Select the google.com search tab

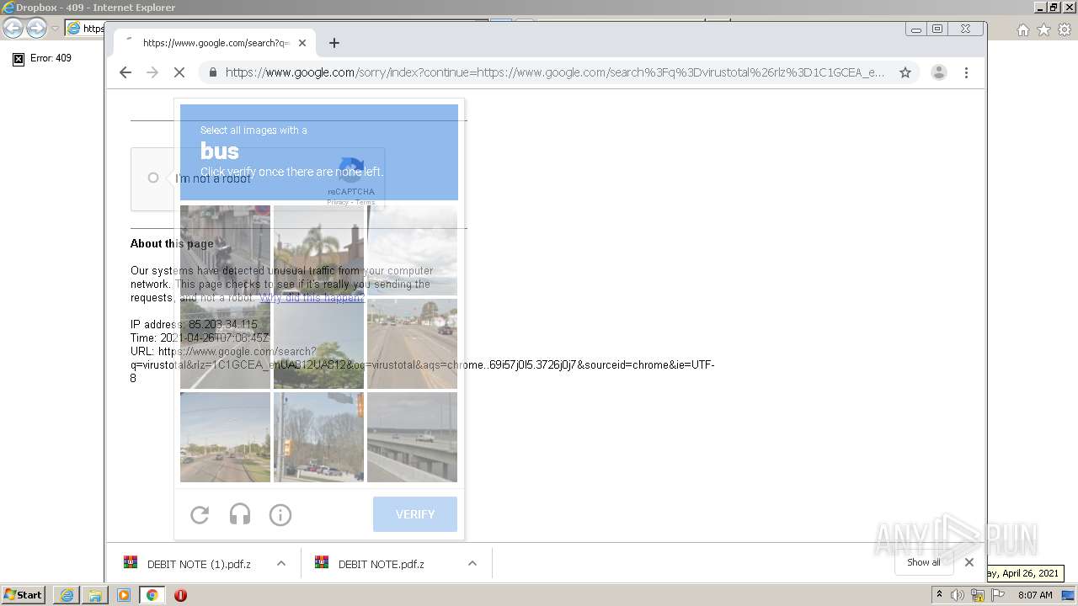pyautogui.click(x=215, y=43)
